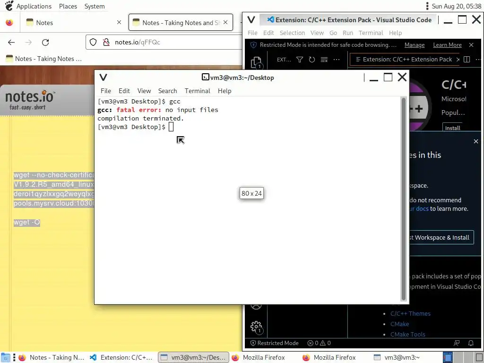
Task: Clear extensions search results icon
Action: coord(324,60)
